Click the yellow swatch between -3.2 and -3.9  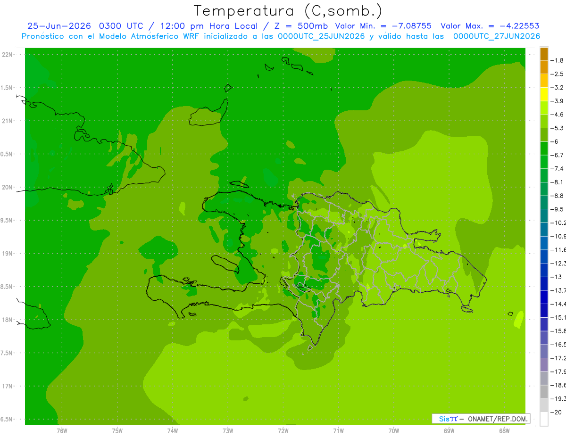544,94
